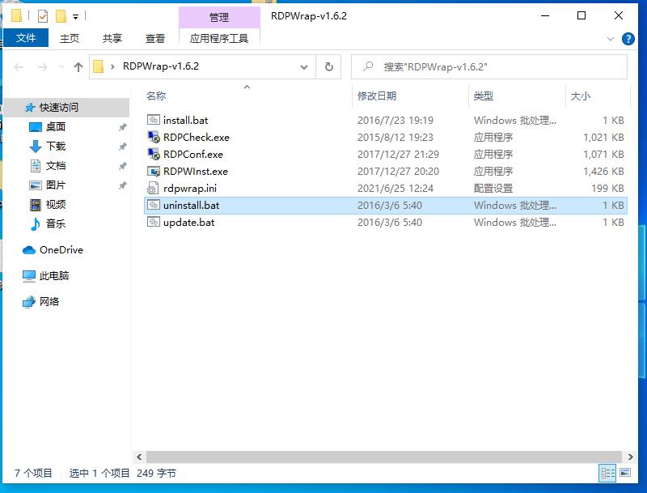Click the folder icon in address bar
The image size is (647, 493).
tap(98, 66)
